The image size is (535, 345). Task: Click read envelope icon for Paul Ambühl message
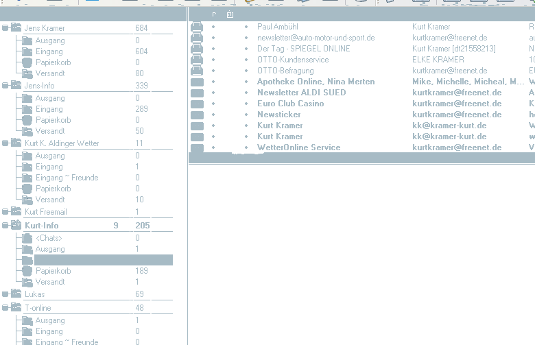197,27
